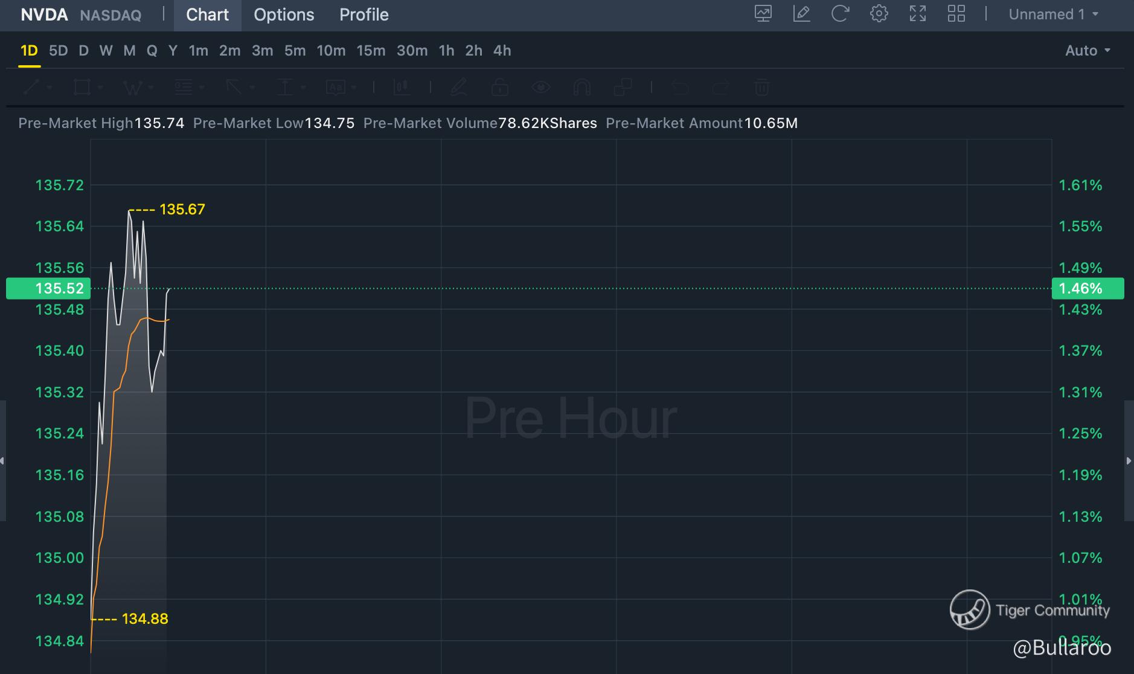This screenshot has height=674, width=1134.
Task: Select the 1h interval
Action: tap(446, 51)
